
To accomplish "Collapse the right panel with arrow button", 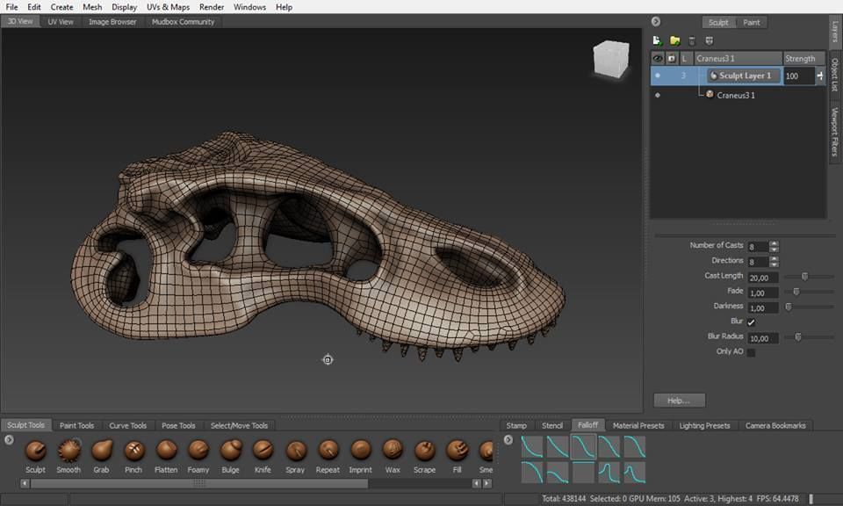I will tap(656, 21).
